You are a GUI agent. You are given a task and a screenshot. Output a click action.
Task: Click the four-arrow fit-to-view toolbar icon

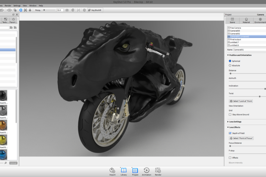[25, 10]
